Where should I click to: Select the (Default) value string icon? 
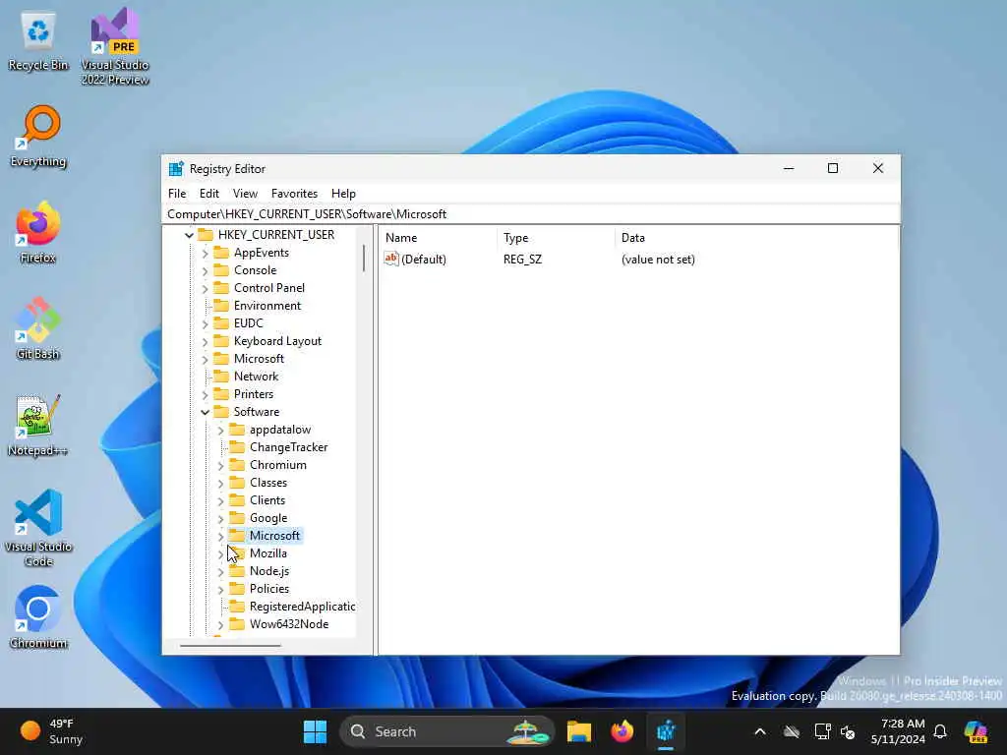391,259
